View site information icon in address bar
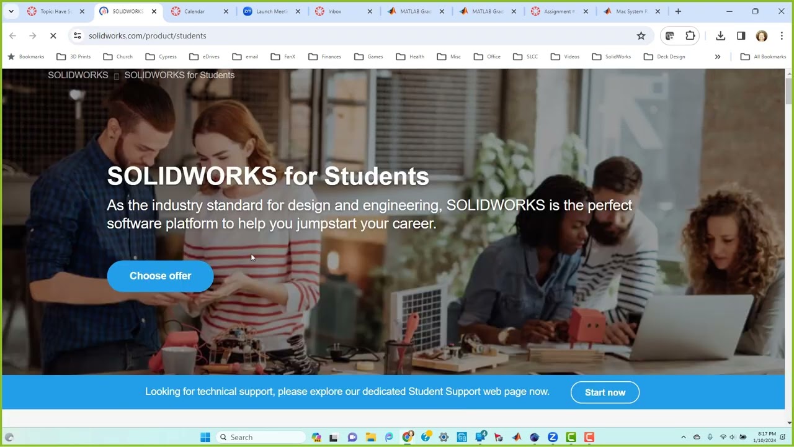Image resolution: width=794 pixels, height=447 pixels. pos(78,36)
